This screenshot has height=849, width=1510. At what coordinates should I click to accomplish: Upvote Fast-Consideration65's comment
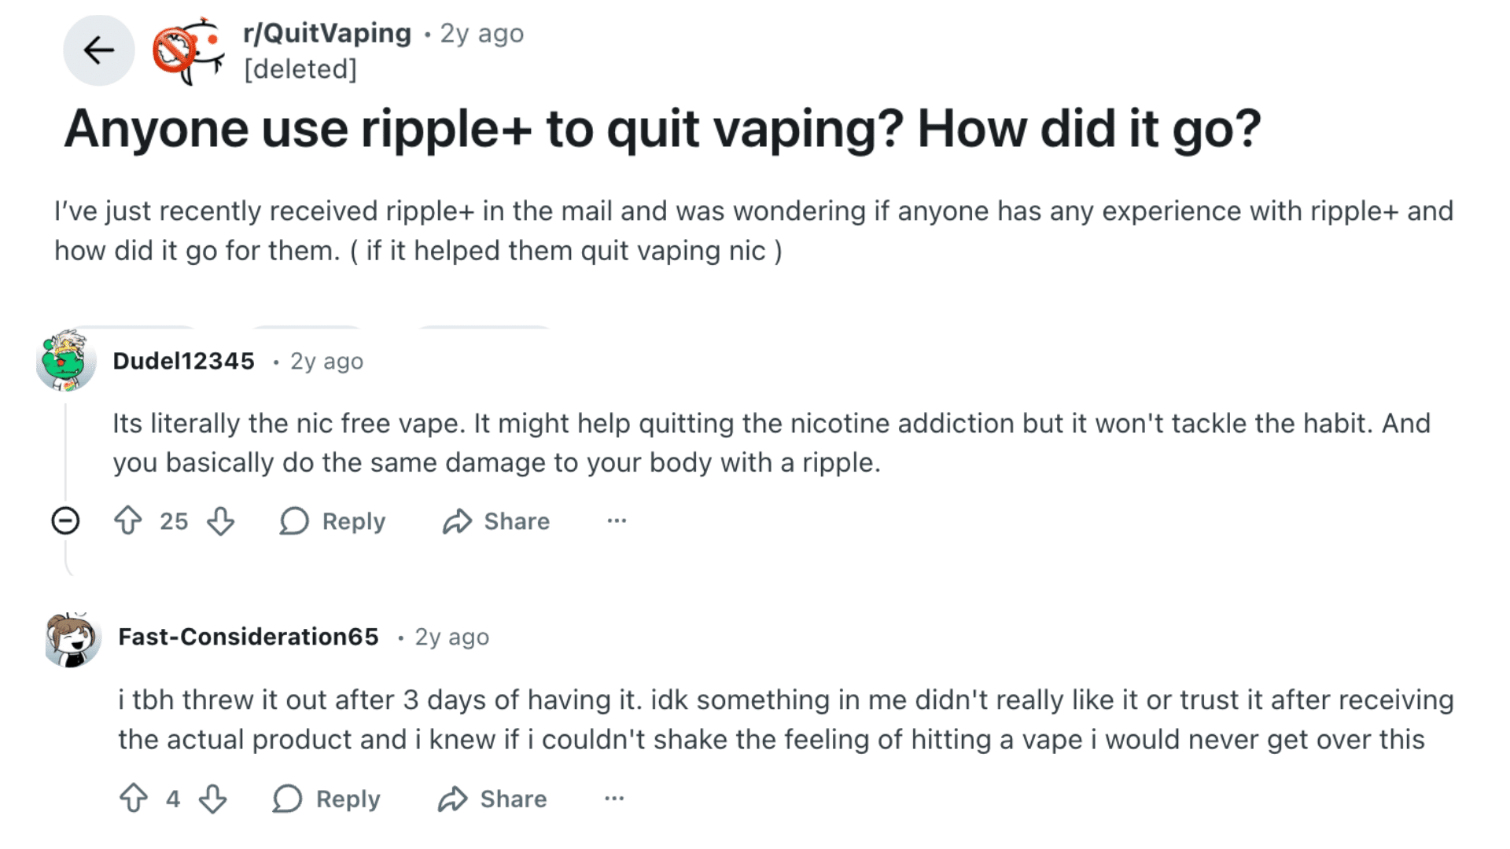134,799
